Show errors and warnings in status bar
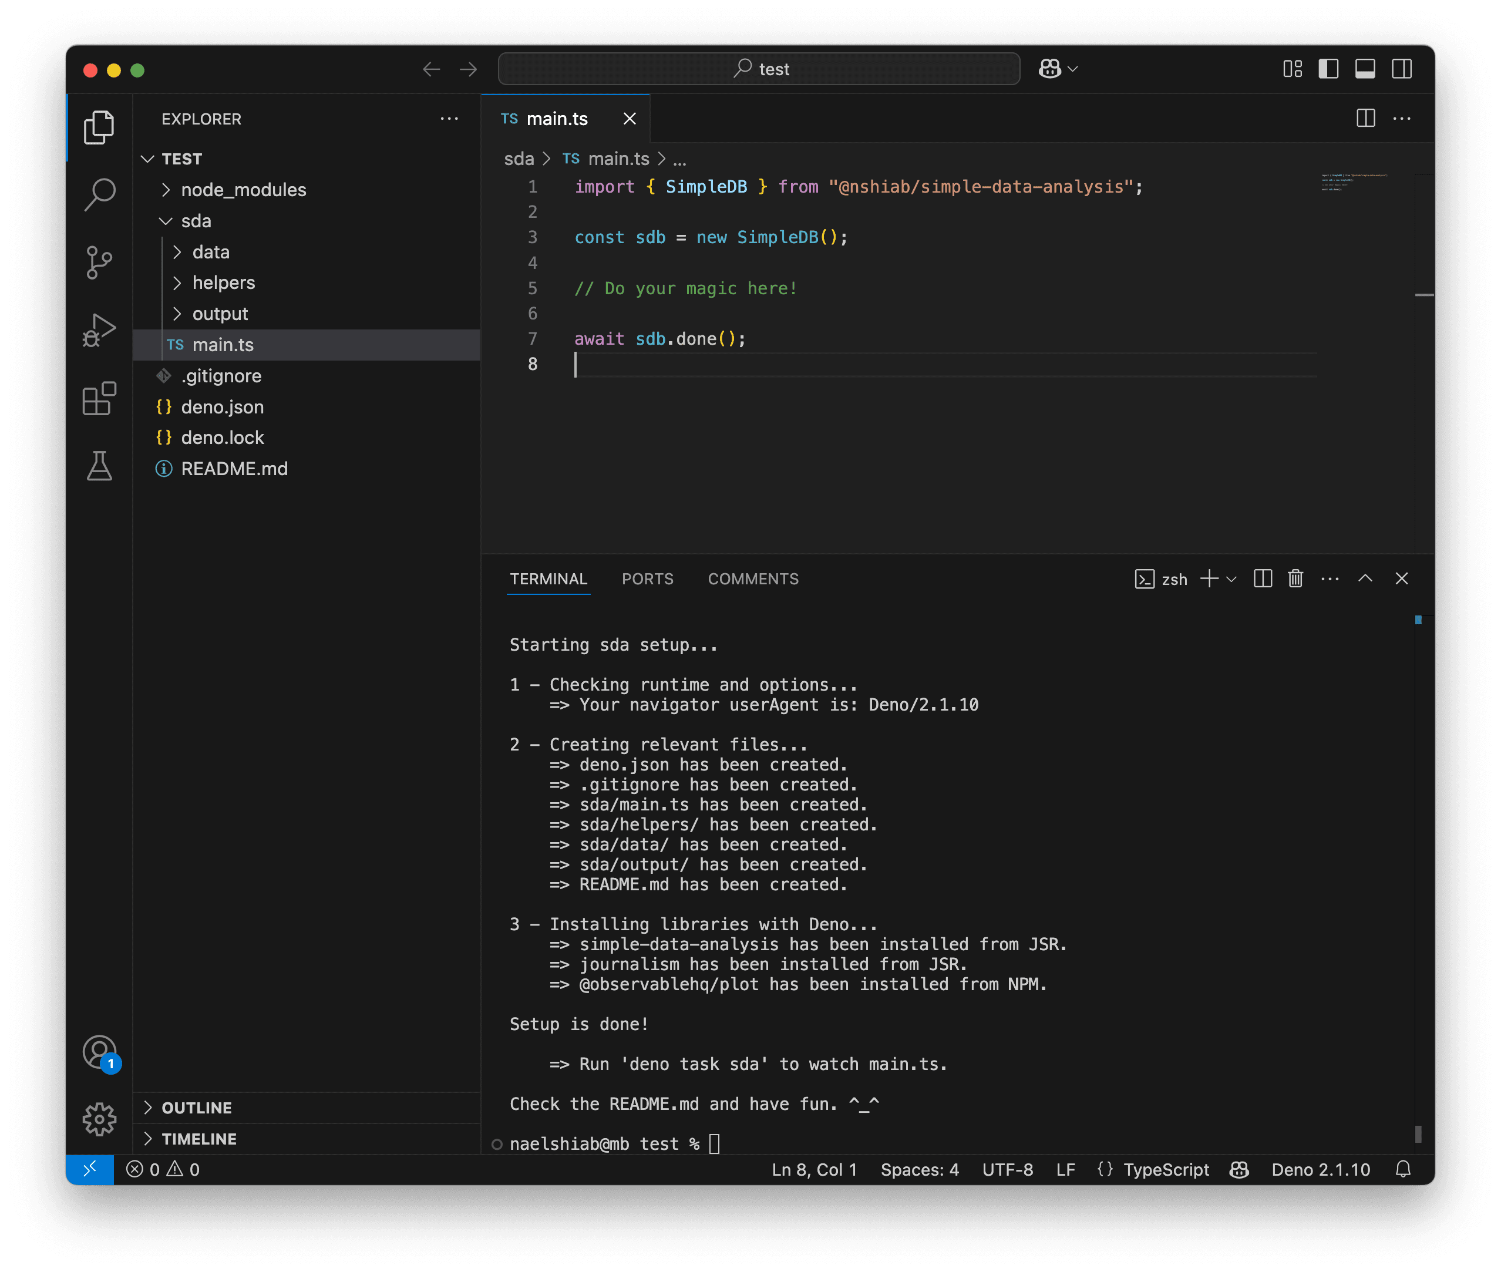The image size is (1501, 1272). (x=163, y=1170)
